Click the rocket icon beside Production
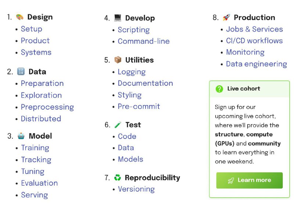The width and height of the screenshot is (294, 210). [x=226, y=17]
